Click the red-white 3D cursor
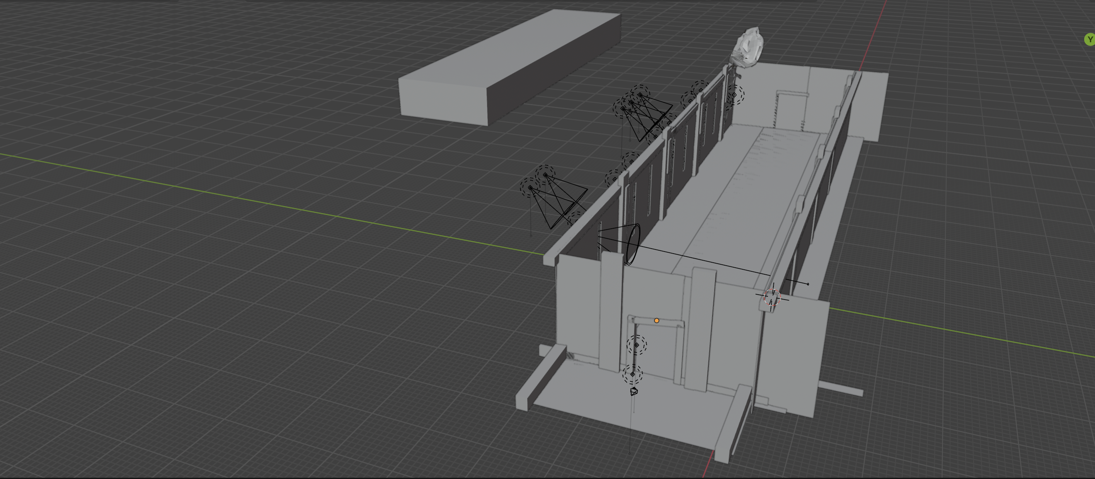Viewport: 1095px width, 479px height. pos(772,297)
